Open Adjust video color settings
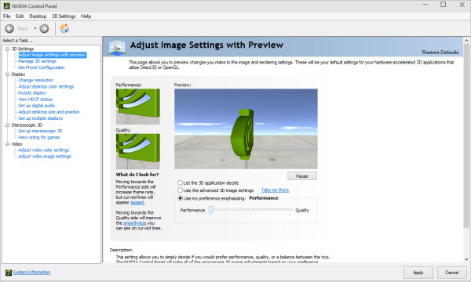The height and width of the screenshot is (282, 471). [43, 150]
